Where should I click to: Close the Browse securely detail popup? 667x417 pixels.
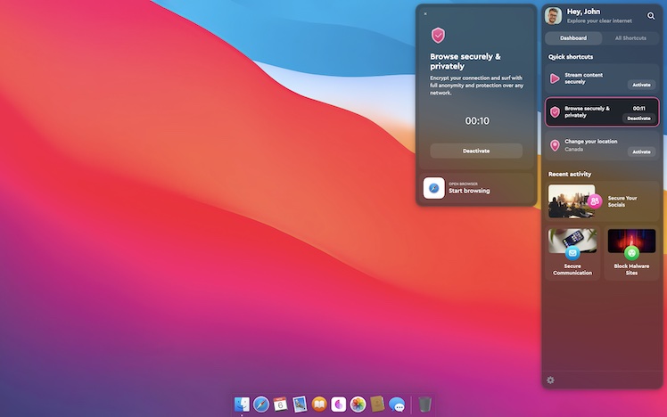(425, 13)
